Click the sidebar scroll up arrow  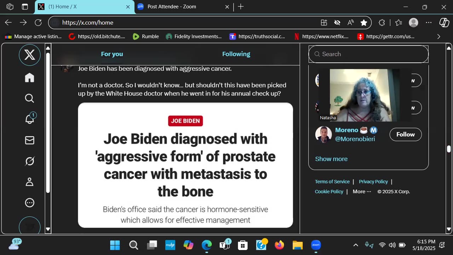point(48,48)
